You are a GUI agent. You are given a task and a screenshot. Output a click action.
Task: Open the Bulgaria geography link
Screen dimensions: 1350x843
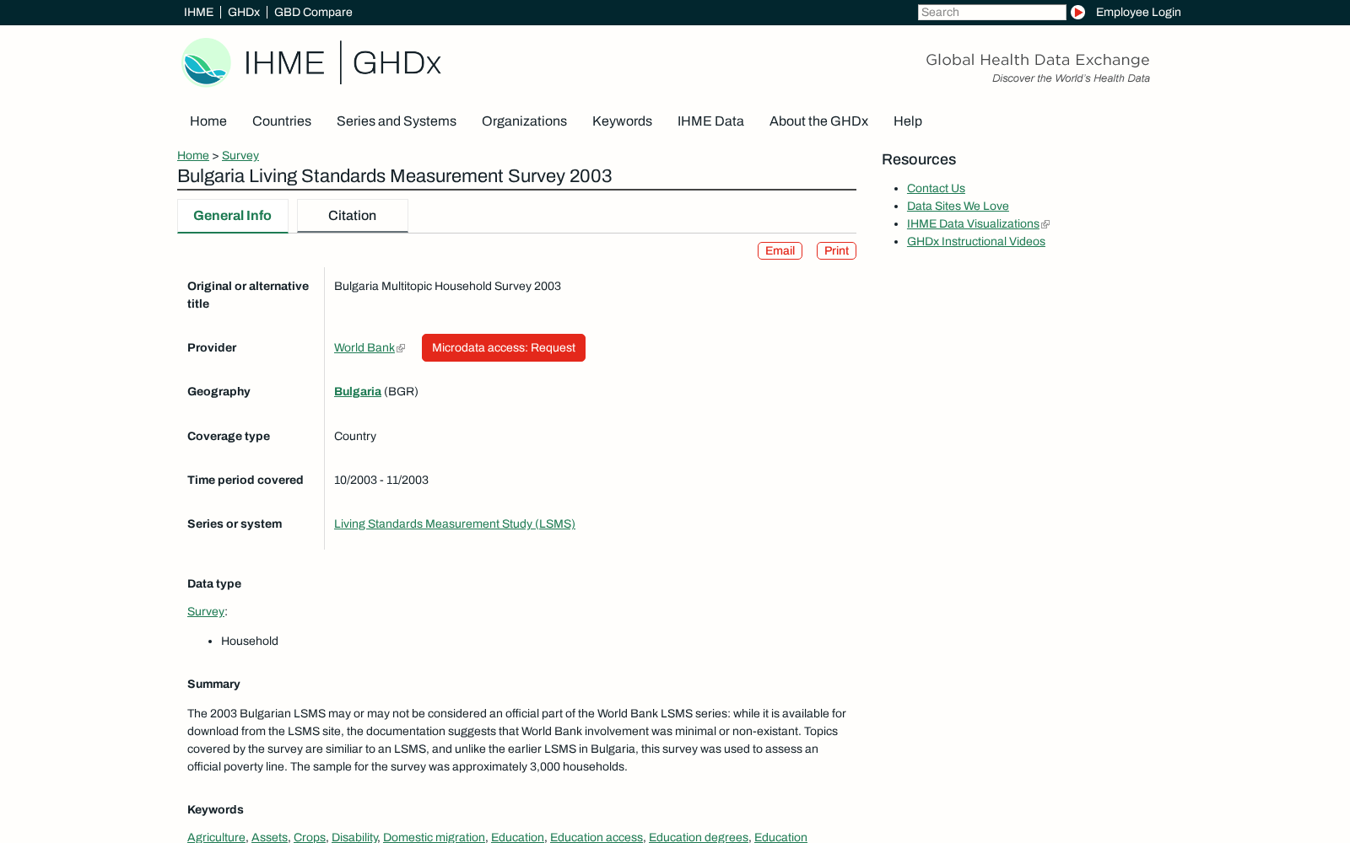click(358, 392)
